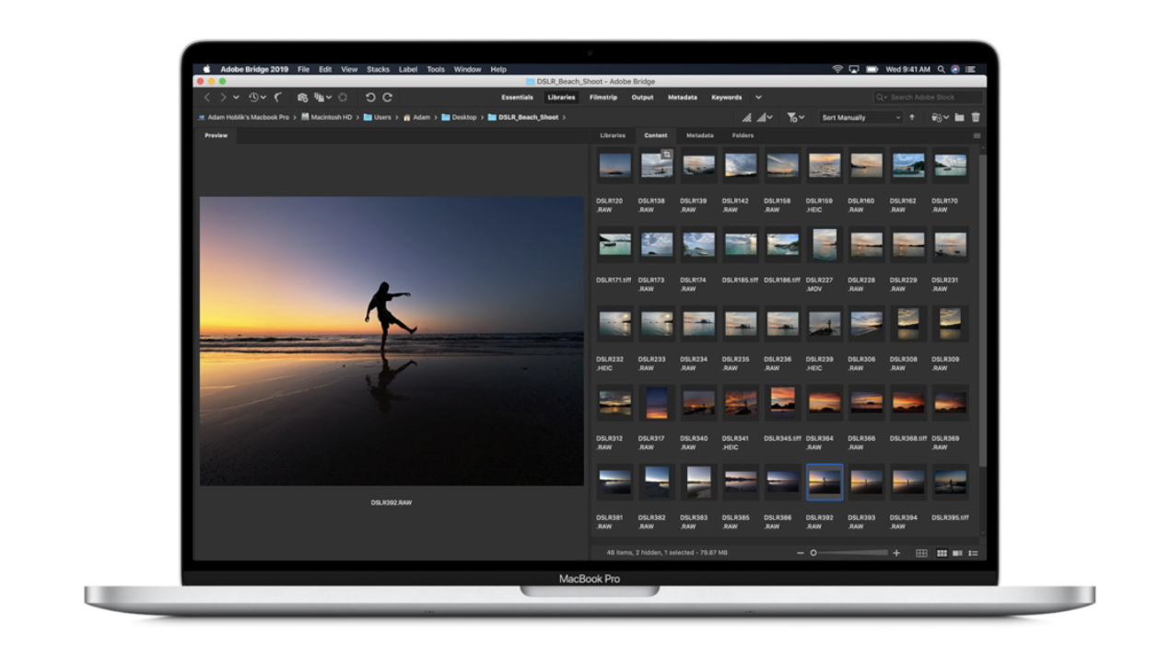Click the trash delete item icon
The width and height of the screenshot is (1170, 657).
click(x=976, y=118)
